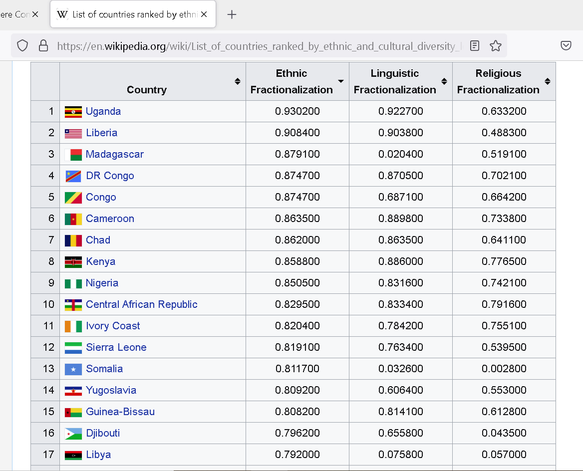
Task: Select Libya's linguistic value 0.075800
Action: pyautogui.click(x=401, y=455)
